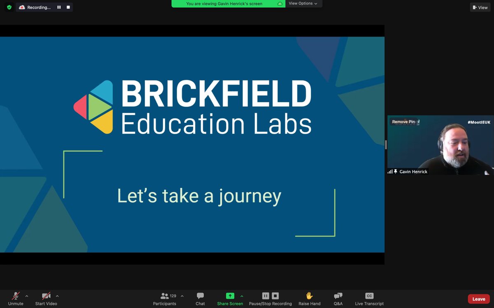Open the Chat panel
The image size is (494, 308).
pyautogui.click(x=200, y=299)
